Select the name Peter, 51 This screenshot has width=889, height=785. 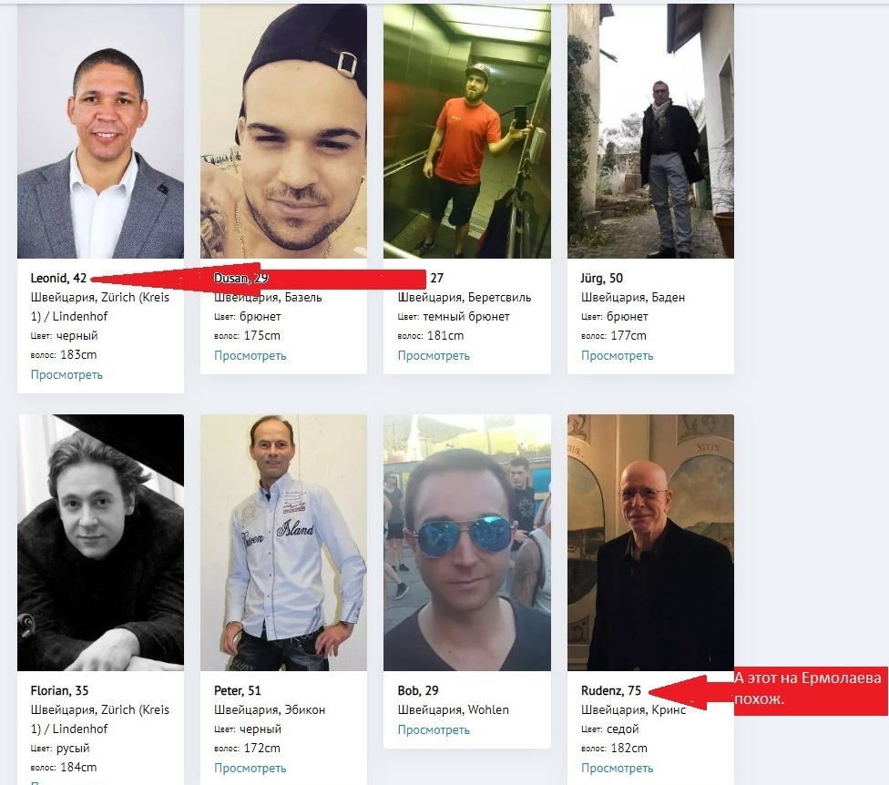pos(238,690)
